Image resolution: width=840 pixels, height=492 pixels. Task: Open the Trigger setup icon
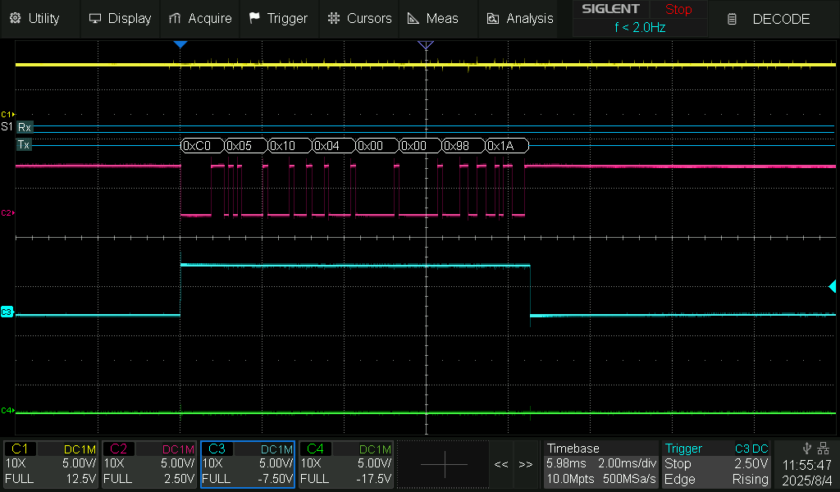(278, 18)
